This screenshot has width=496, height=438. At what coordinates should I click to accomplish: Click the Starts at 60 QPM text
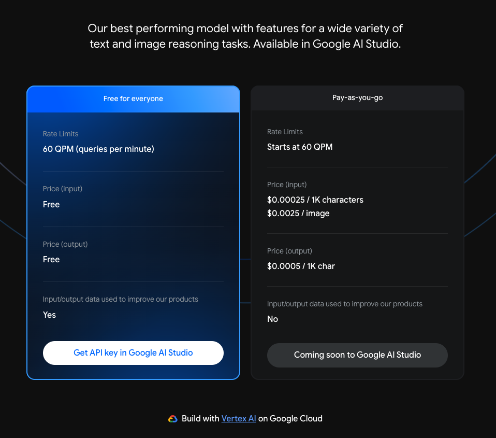(300, 147)
